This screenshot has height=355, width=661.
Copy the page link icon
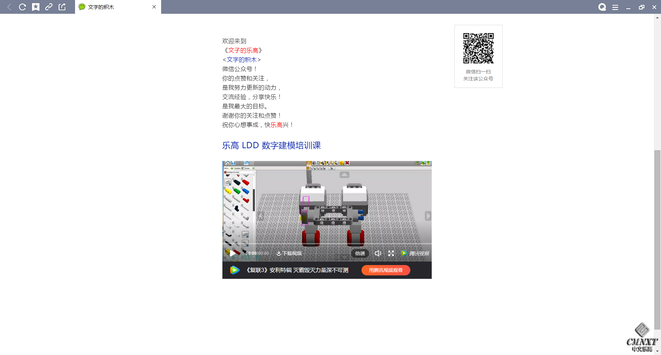pos(49,7)
